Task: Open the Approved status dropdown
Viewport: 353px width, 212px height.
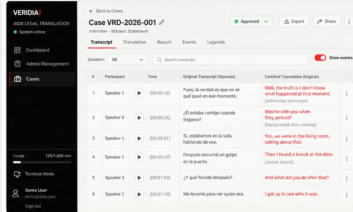Action: click(x=251, y=22)
